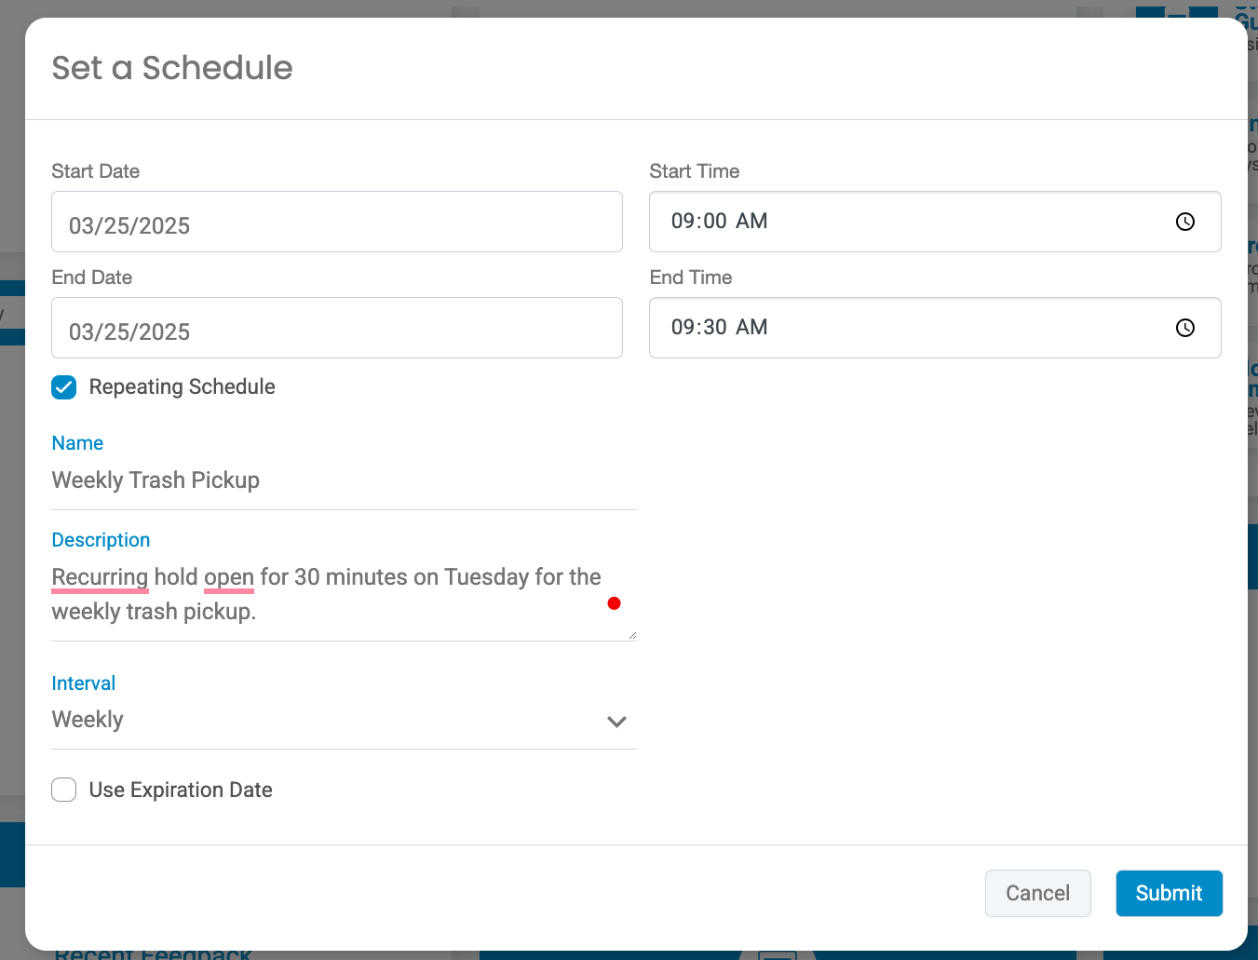Click the Description label
The height and width of the screenshot is (960, 1258).
[101, 540]
